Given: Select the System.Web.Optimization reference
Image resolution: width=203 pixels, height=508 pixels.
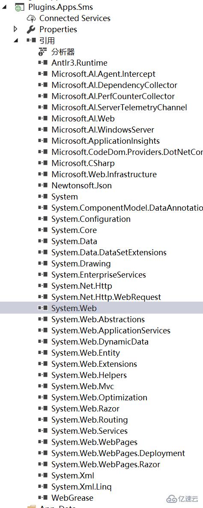Looking at the screenshot, I should (x=99, y=397).
